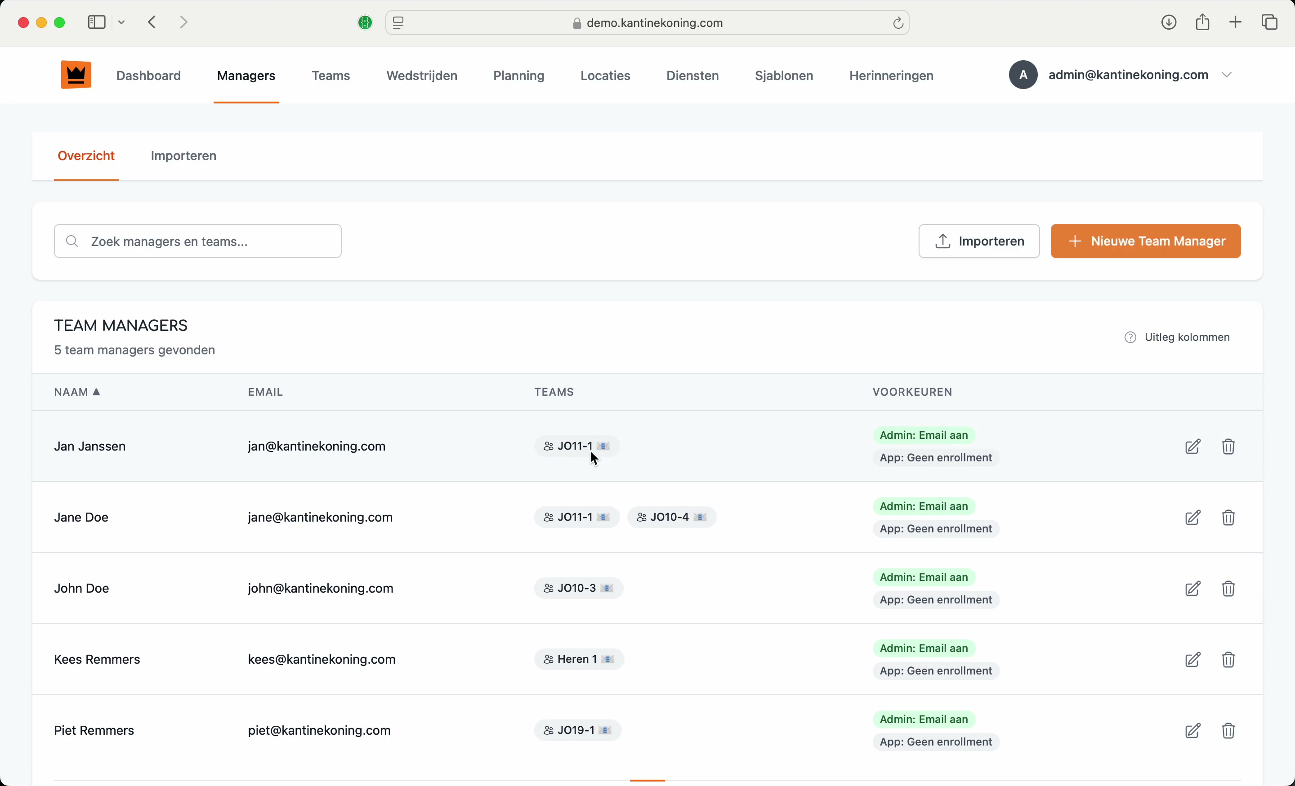Click edit icon for Jan Janssen
The height and width of the screenshot is (786, 1295).
(x=1192, y=447)
